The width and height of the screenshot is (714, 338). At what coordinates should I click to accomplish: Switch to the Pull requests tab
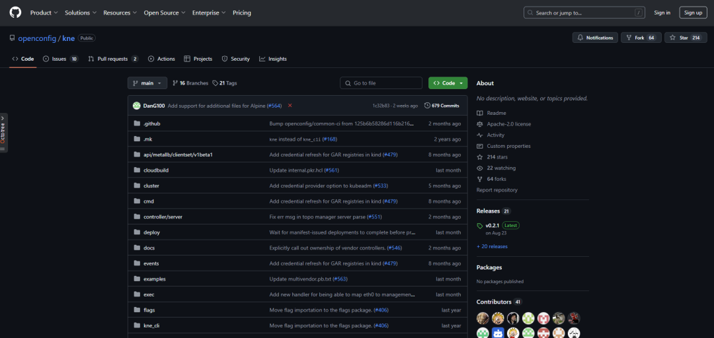tap(114, 59)
